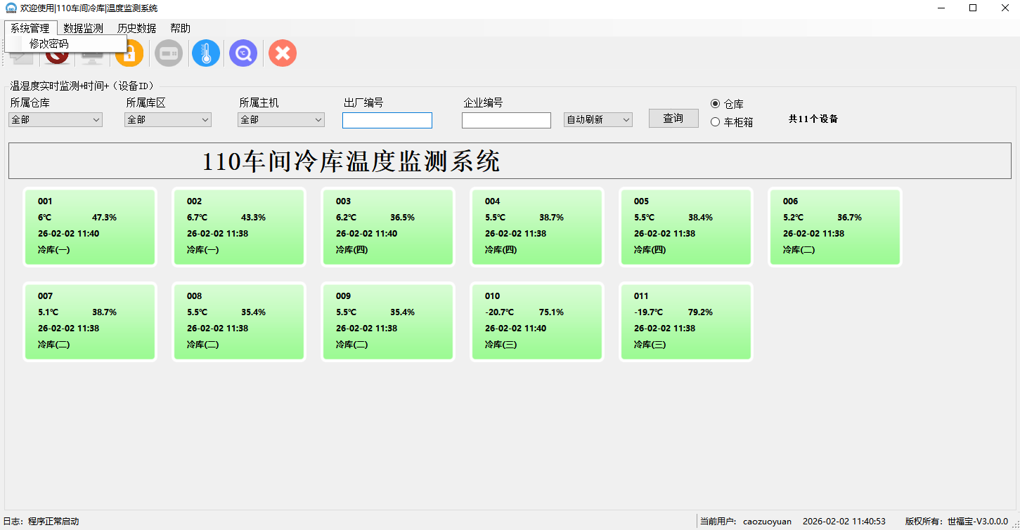
Task: Expand the 所属仓库 dropdown
Action: point(56,120)
